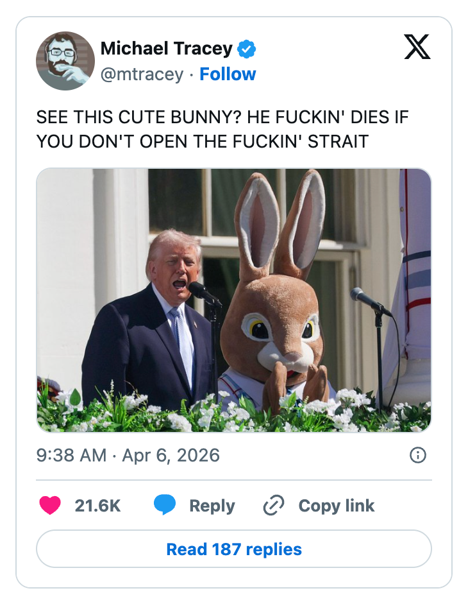468x602 pixels.
Task: Open Michael Tracey's profile avatar
Action: tap(65, 61)
